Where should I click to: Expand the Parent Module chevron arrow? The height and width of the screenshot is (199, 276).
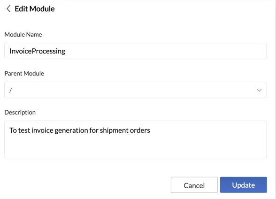259,90
